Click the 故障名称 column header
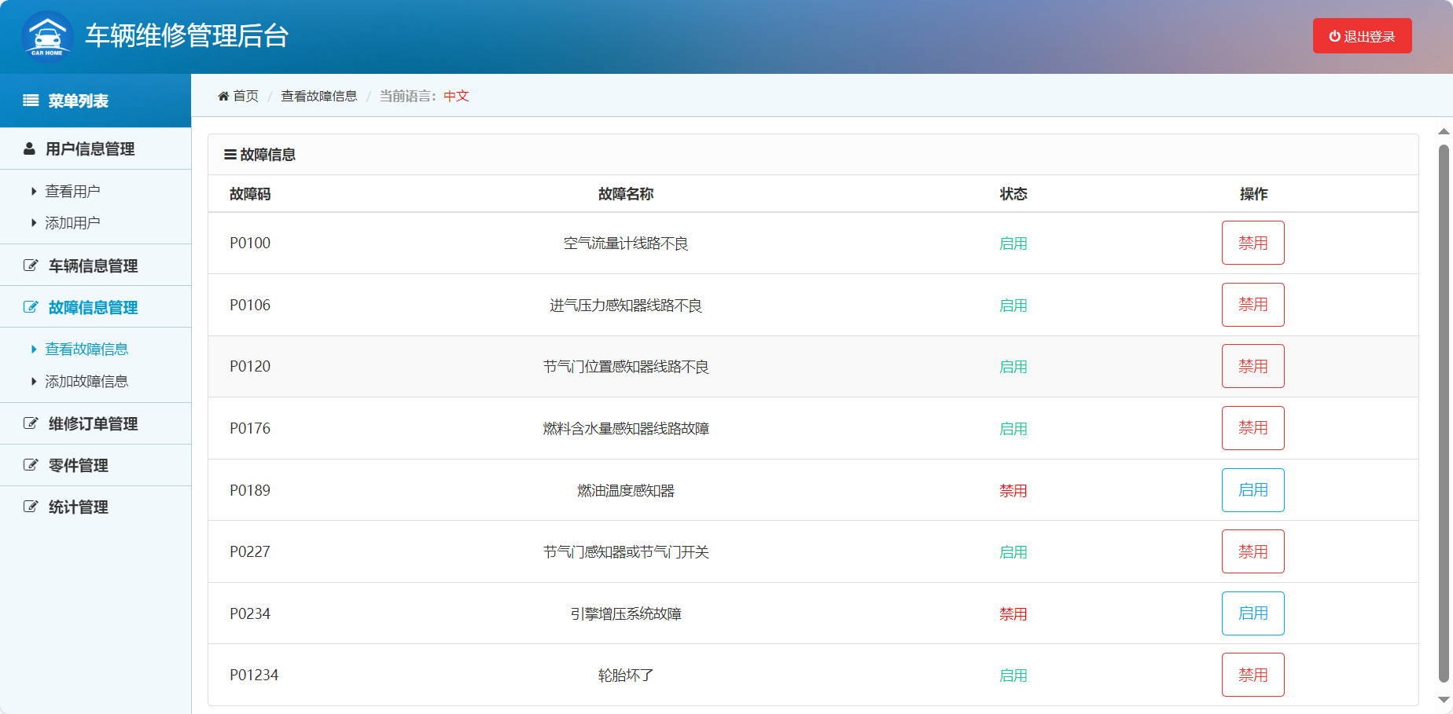The width and height of the screenshot is (1453, 714). (626, 194)
